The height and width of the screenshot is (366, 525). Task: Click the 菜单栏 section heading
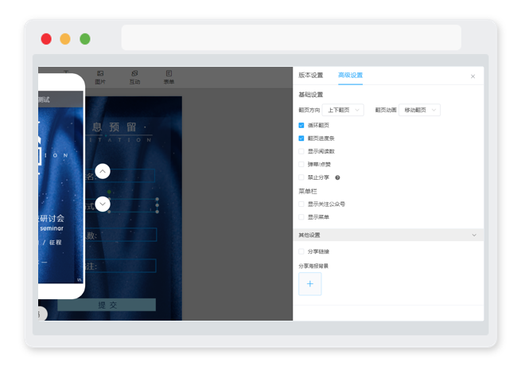[x=307, y=191]
